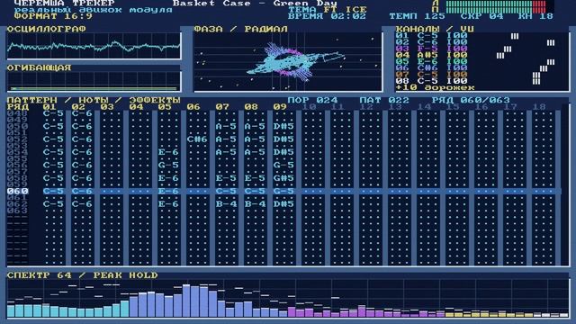Screen dimensions: 576x324
Task: Click the РЯД 060/063 row counter
Action: click(x=471, y=100)
